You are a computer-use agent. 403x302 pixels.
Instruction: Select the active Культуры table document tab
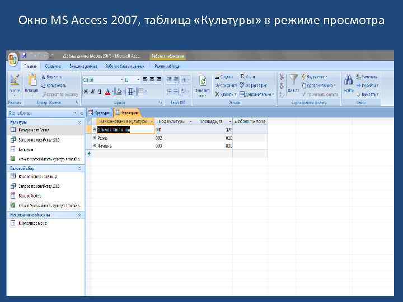pos(126,113)
